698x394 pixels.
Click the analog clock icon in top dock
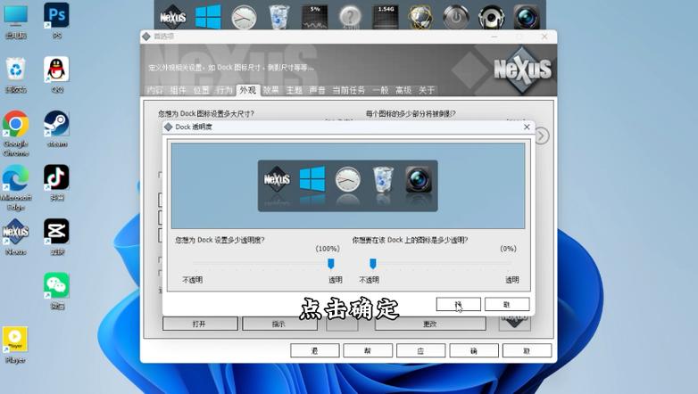point(244,17)
